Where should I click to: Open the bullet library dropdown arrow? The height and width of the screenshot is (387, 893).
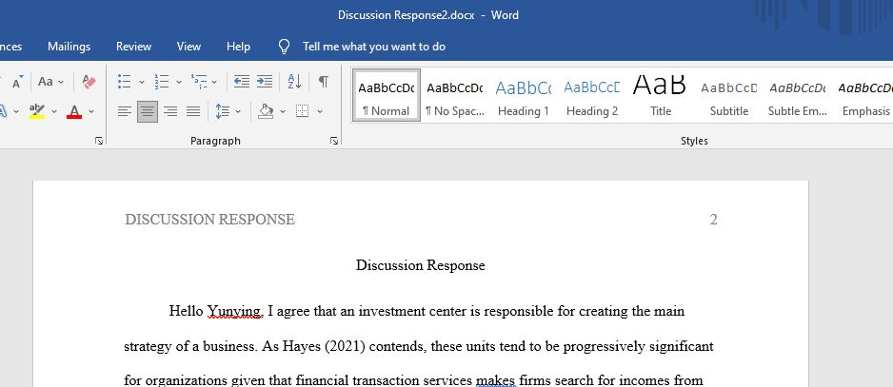pos(142,82)
